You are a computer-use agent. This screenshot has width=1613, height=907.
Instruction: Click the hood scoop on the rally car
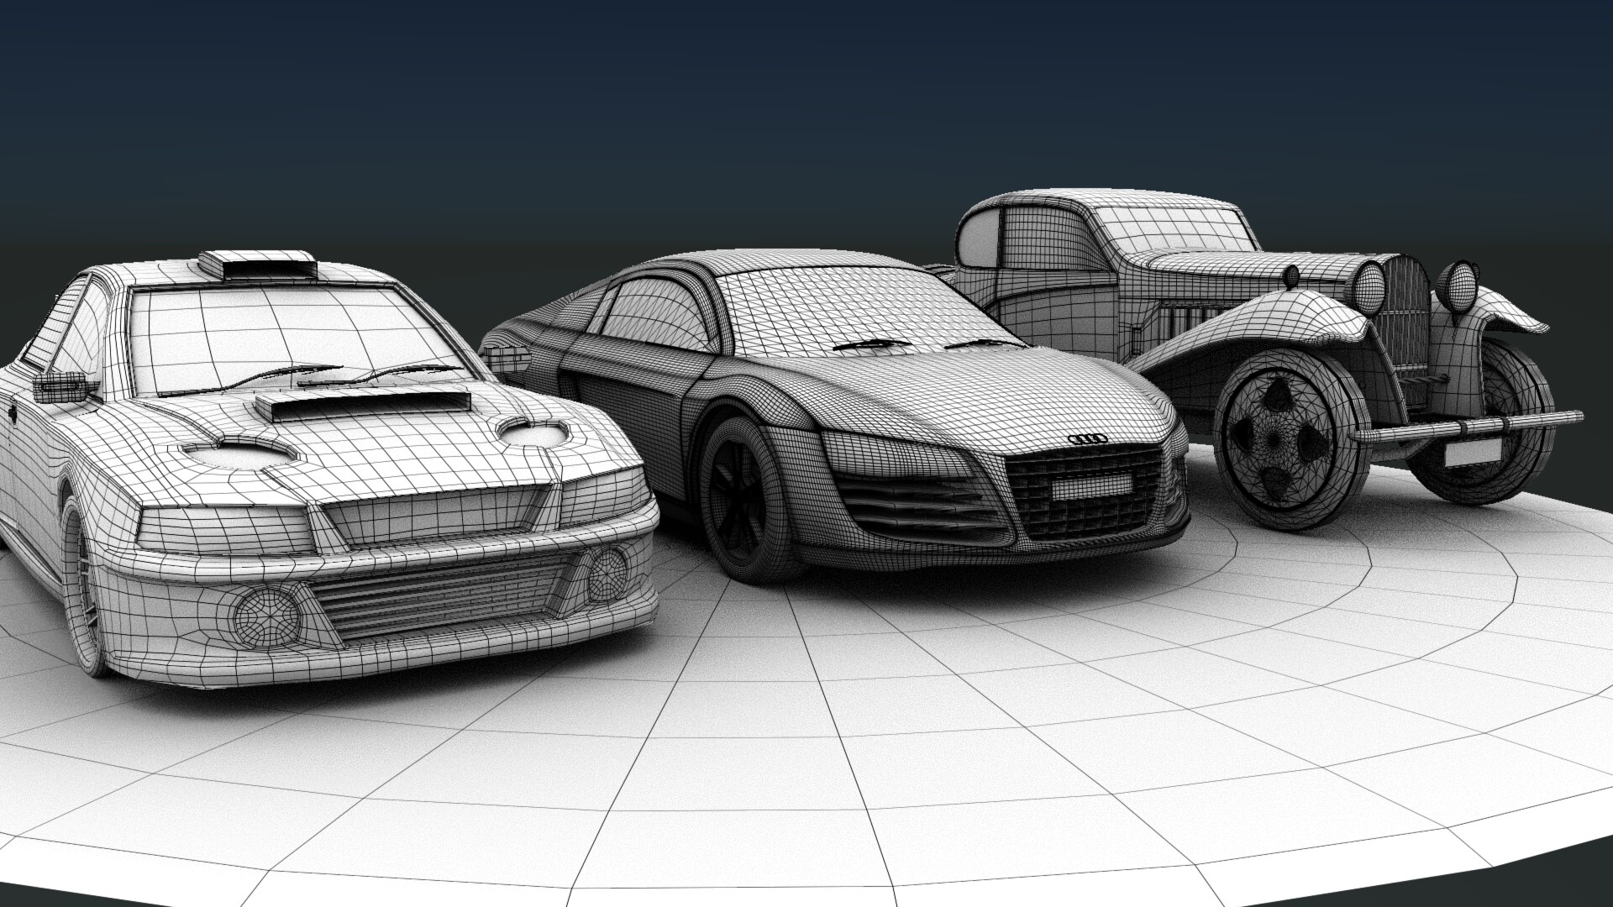[365, 401]
